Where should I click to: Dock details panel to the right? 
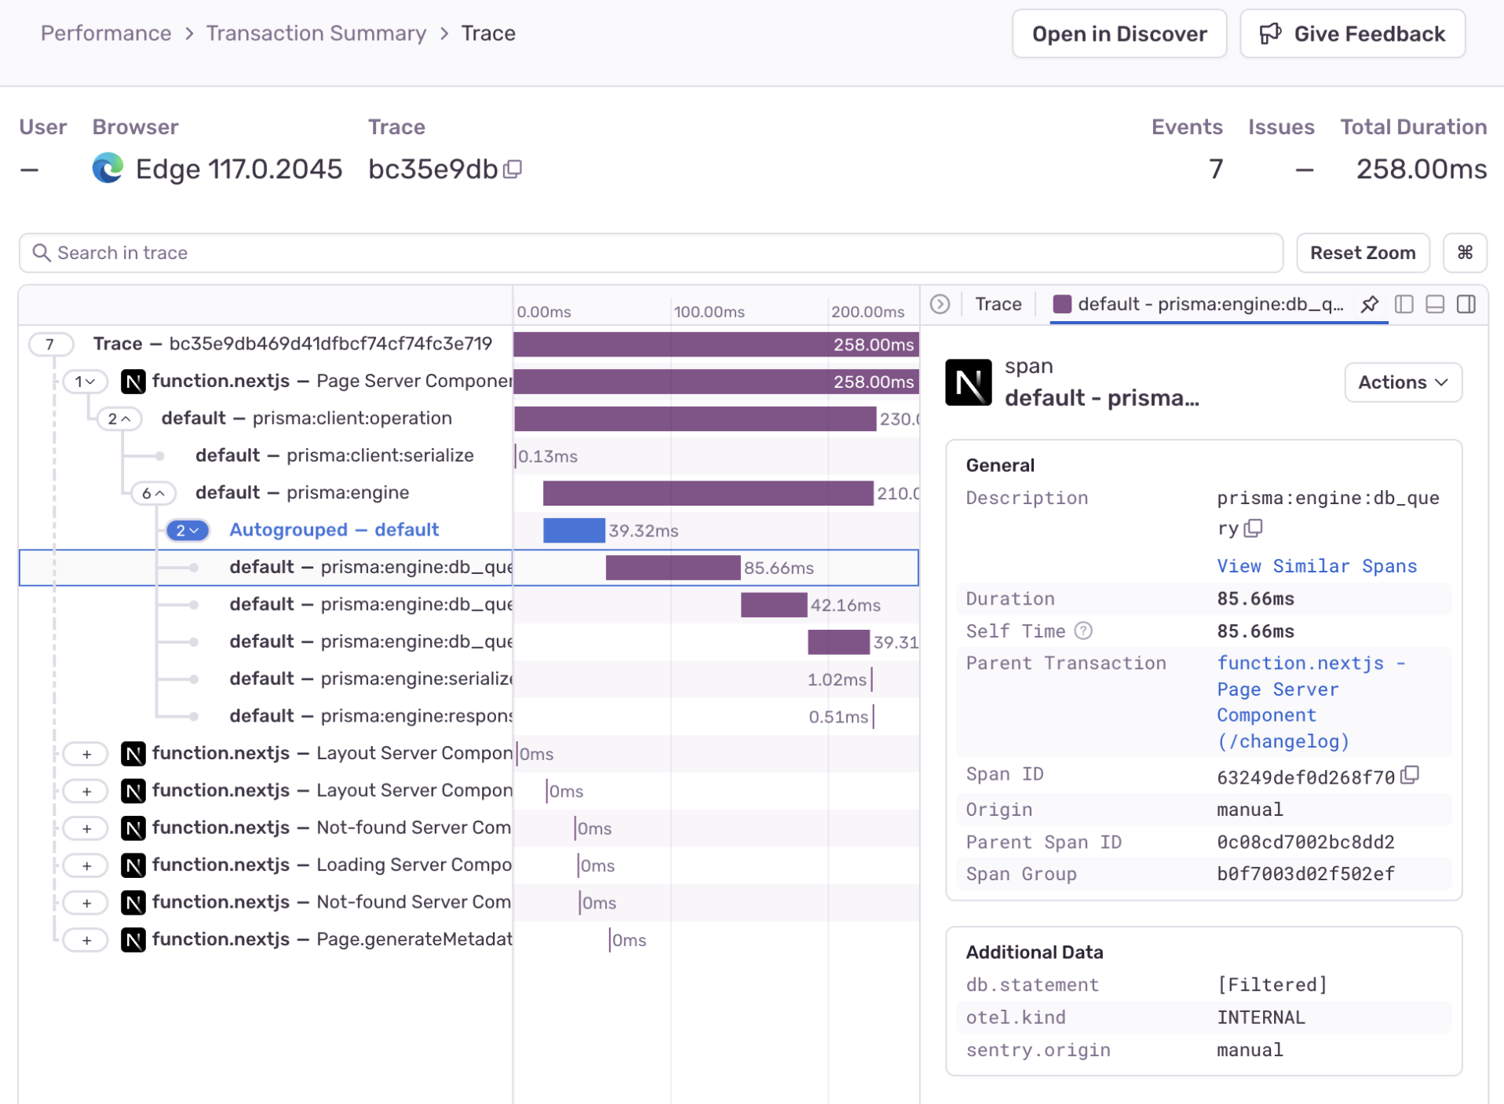[1466, 305]
